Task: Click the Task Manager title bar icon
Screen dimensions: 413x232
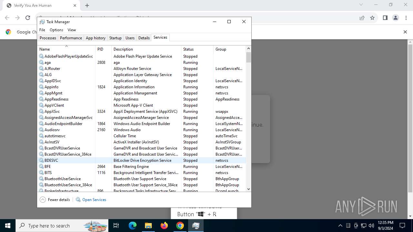Action: (42, 22)
